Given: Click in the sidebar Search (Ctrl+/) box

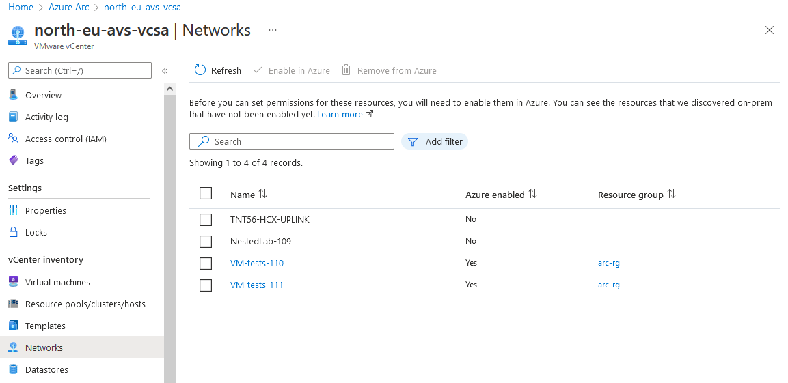Looking at the screenshot, I should [80, 70].
